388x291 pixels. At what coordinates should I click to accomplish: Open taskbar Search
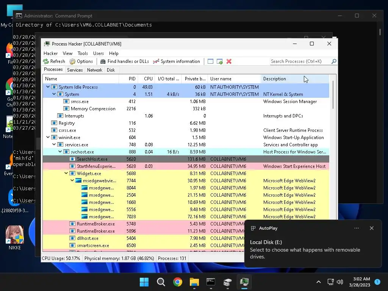coord(161,282)
